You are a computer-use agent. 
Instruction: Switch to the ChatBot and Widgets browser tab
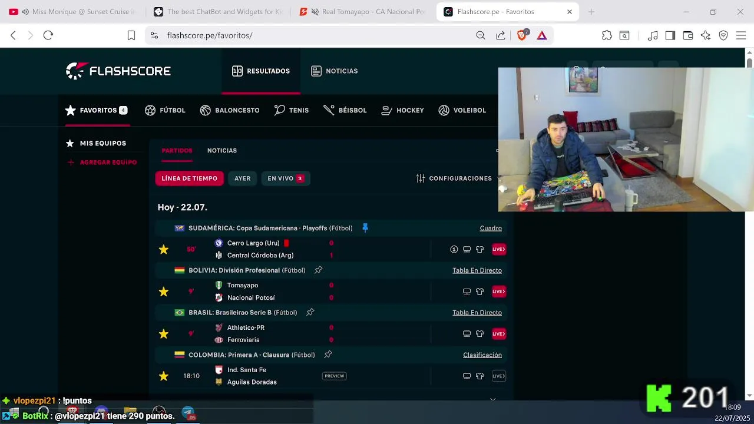[x=218, y=12]
